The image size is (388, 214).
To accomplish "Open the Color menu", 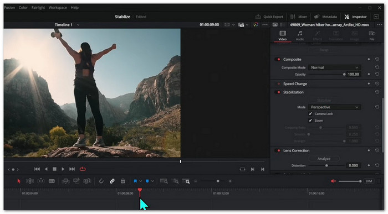I will [x=23, y=7].
